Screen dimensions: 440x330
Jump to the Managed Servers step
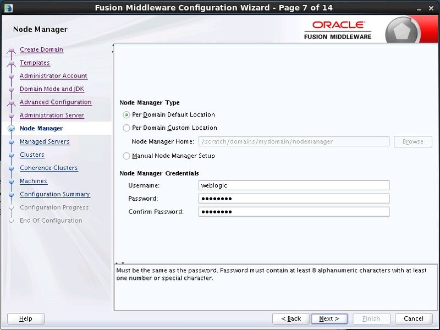coord(45,141)
